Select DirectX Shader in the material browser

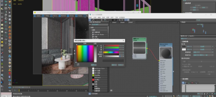(98, 35)
